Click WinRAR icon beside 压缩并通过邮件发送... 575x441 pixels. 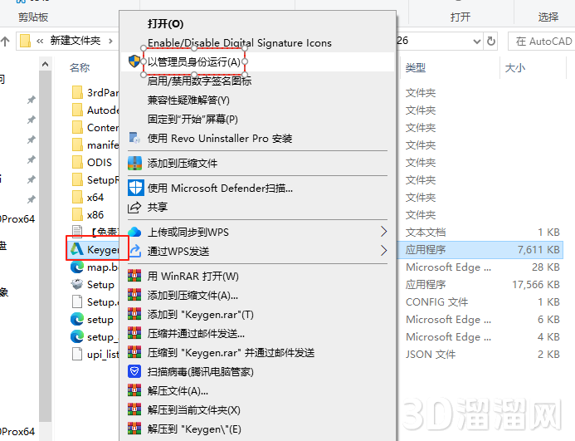point(134,333)
